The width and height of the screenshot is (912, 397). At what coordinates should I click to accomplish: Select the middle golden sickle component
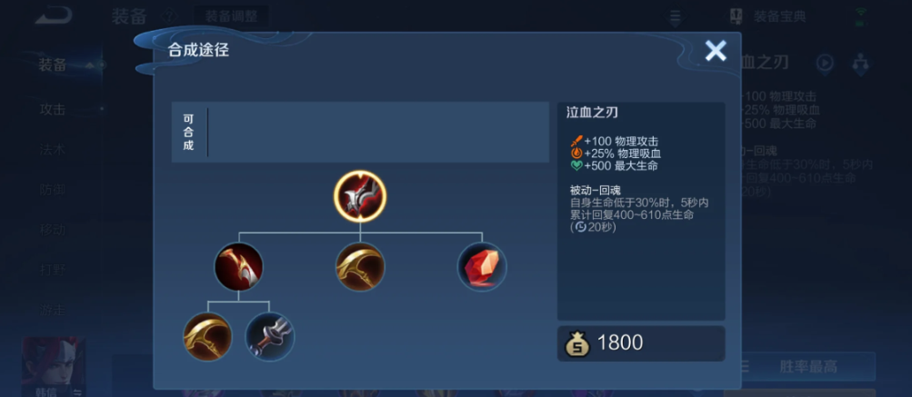click(x=360, y=267)
